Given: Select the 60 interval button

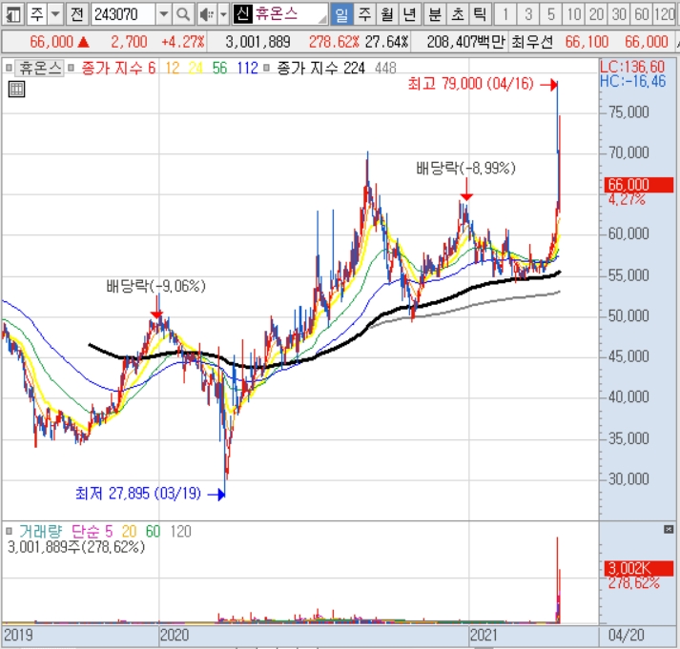Looking at the screenshot, I should tap(642, 14).
